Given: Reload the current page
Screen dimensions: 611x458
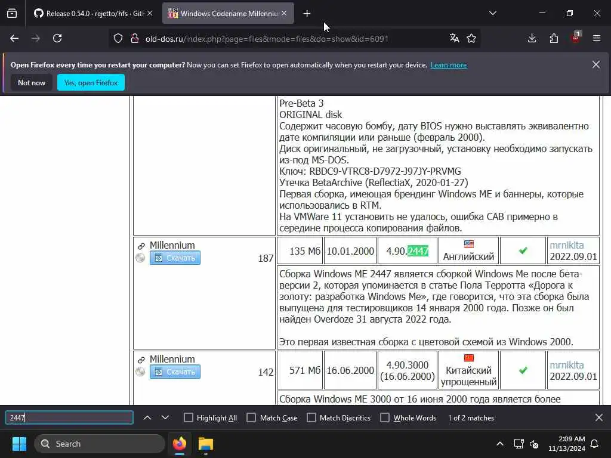Looking at the screenshot, I should click(57, 38).
